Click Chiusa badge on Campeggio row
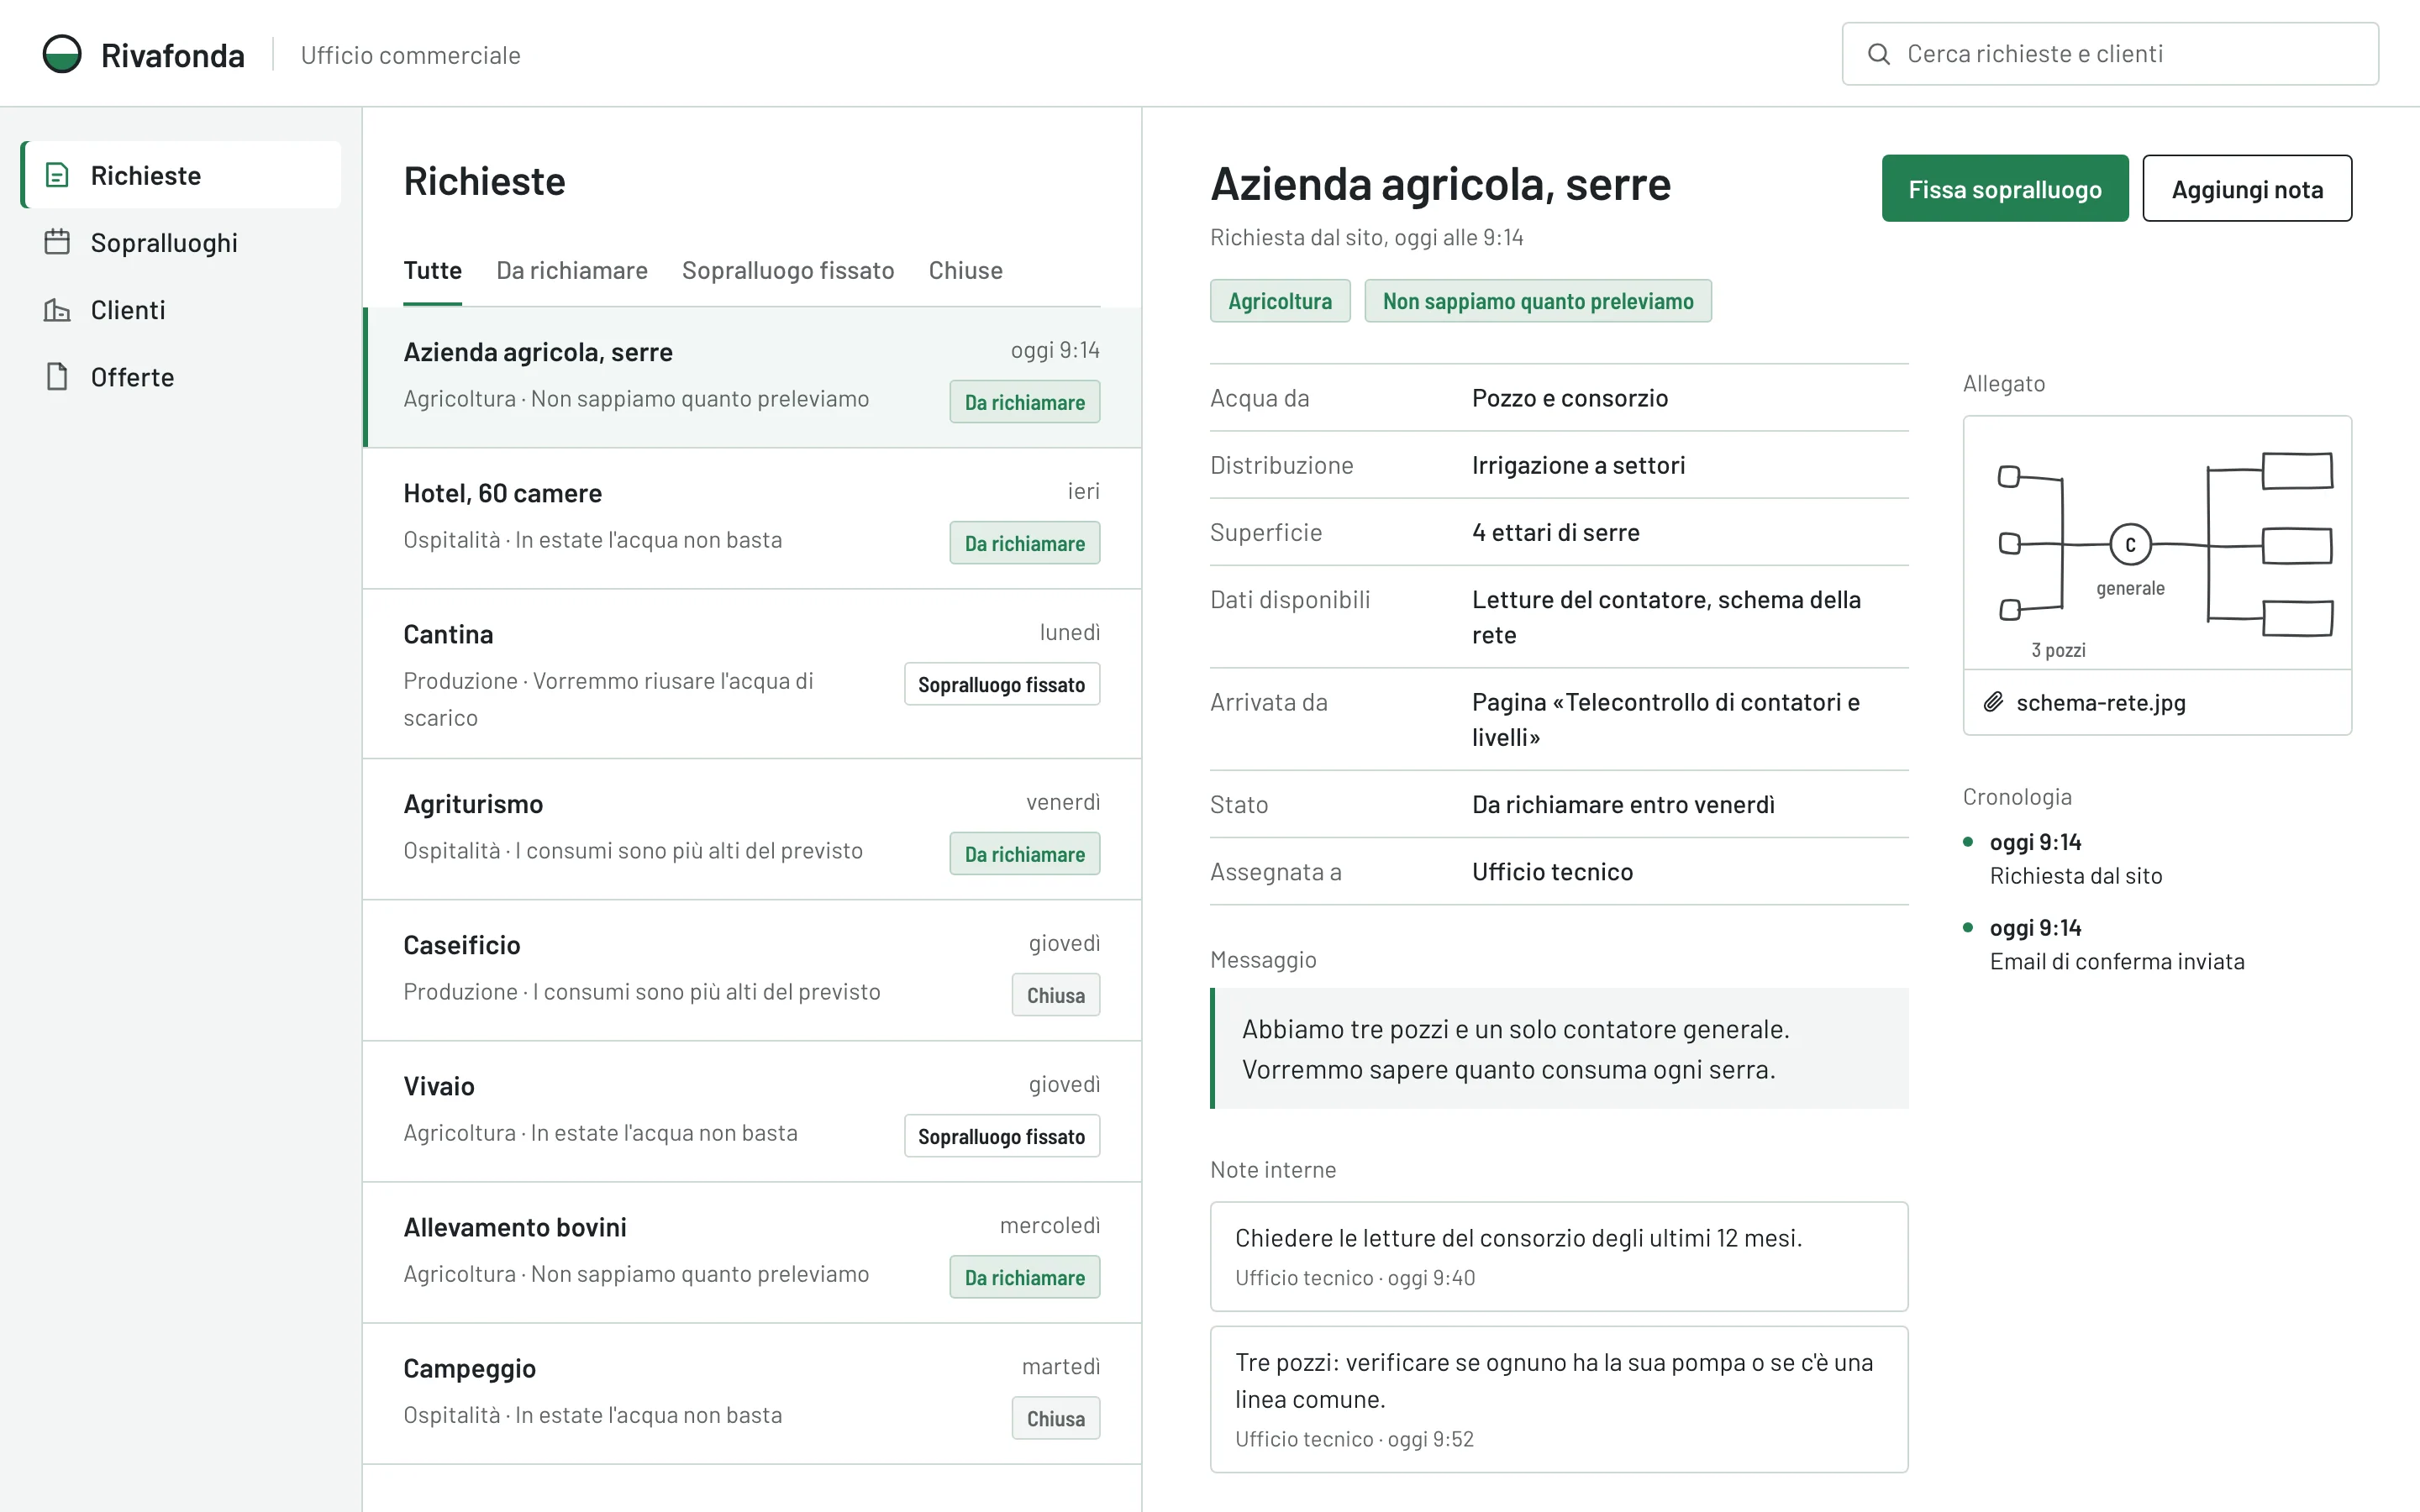The image size is (2420, 1512). coord(1056,1418)
